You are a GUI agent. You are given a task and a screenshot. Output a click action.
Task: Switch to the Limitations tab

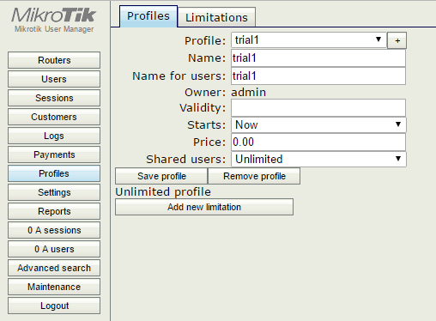pos(216,17)
